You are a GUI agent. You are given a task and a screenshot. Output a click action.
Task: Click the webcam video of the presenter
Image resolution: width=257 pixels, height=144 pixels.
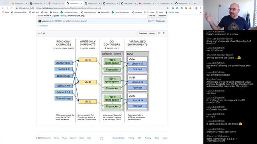[230, 15]
